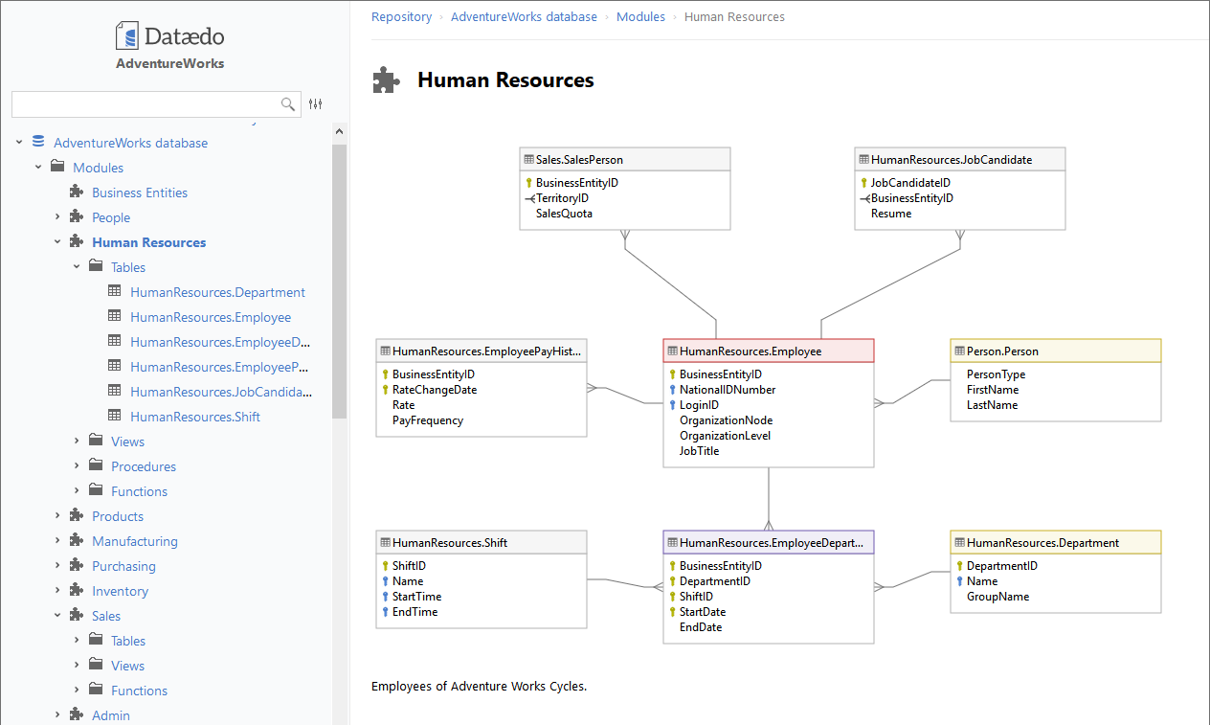
Task: Click the database icon next to AdventureWorks database
Action: click(37, 141)
